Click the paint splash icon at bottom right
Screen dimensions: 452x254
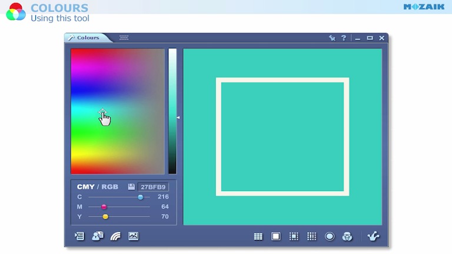pos(373,236)
